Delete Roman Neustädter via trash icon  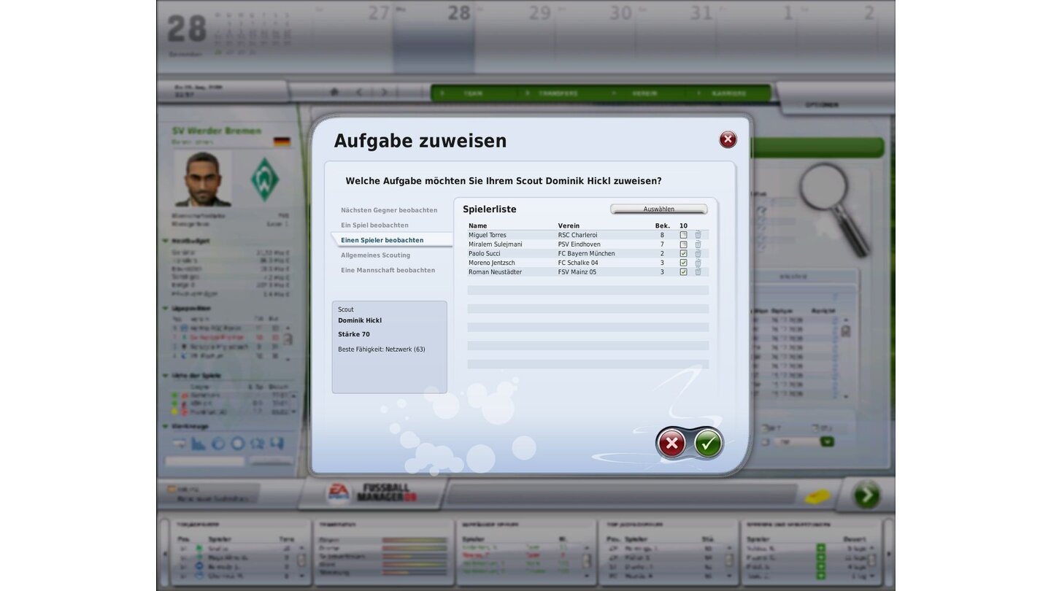click(x=698, y=271)
